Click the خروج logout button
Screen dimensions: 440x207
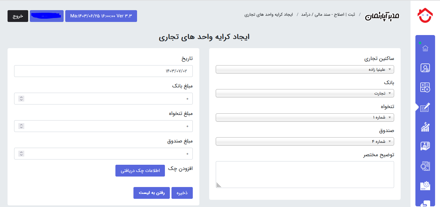18,16
